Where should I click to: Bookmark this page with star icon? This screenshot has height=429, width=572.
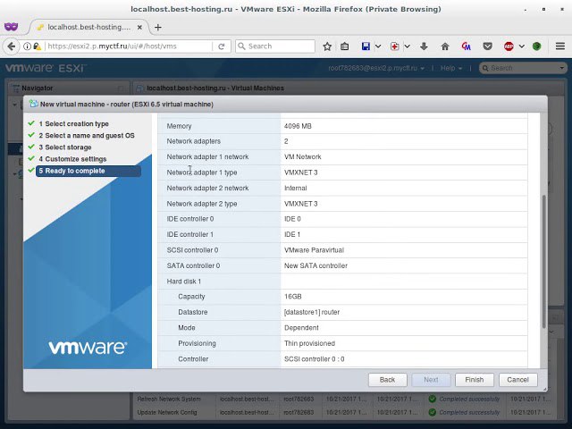pyautogui.click(x=327, y=46)
